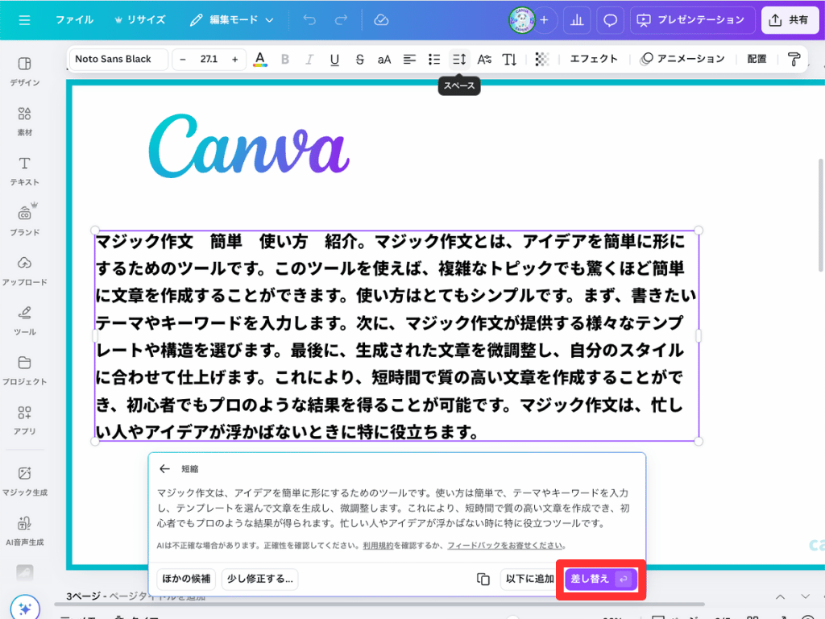Click the user profile avatar

(521, 20)
